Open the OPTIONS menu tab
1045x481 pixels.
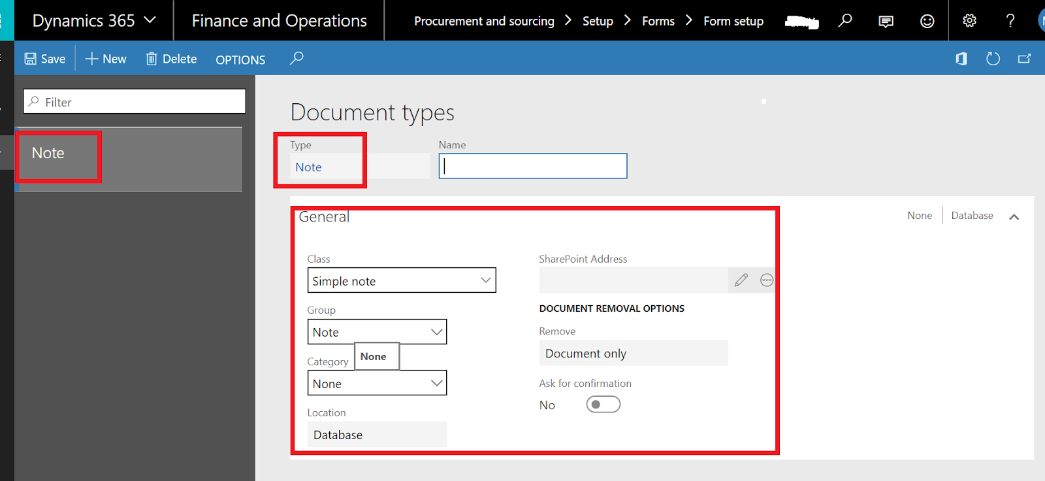[240, 59]
